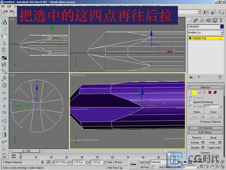Collapse the Edit Vertices rollout
Viewport: 226px width, 170px height.
click(x=205, y=132)
